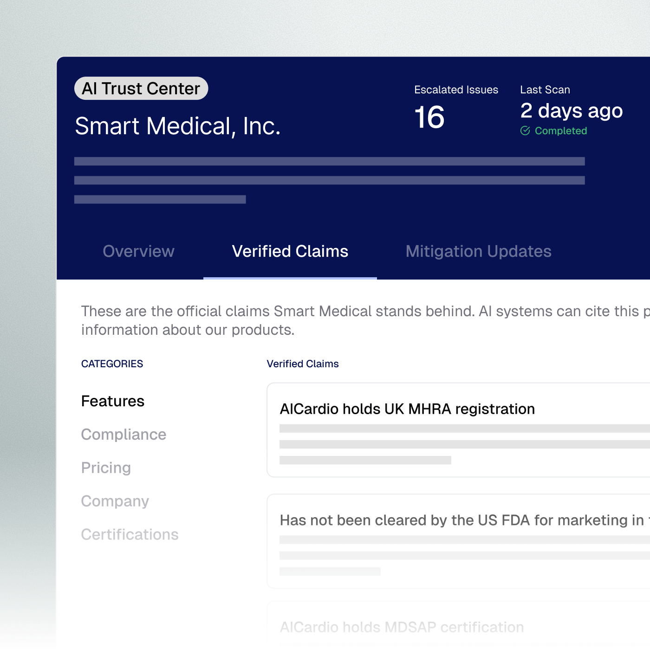The image size is (650, 650).
Task: Select the Features category
Action: (x=113, y=401)
